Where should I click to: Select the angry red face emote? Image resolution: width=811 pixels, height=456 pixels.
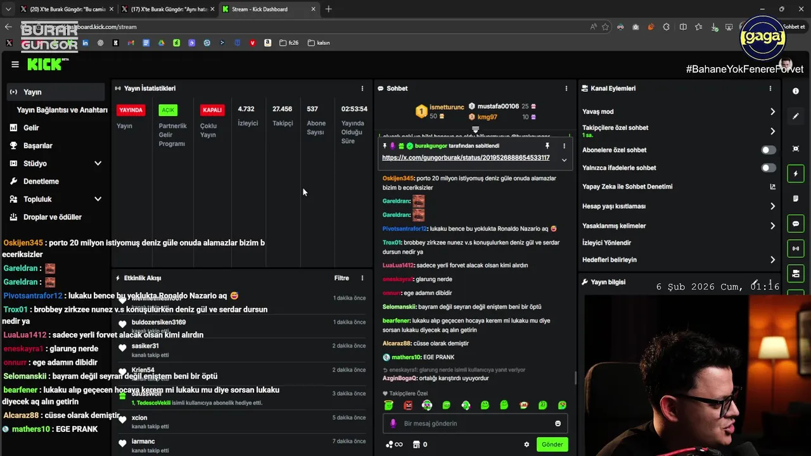[408, 405]
